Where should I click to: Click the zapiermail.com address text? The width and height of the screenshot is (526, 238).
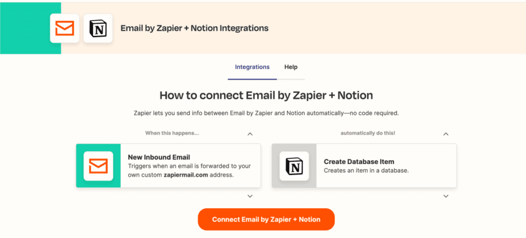186,175
